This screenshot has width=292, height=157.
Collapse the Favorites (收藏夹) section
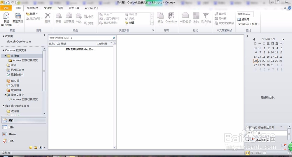coord(3,36)
